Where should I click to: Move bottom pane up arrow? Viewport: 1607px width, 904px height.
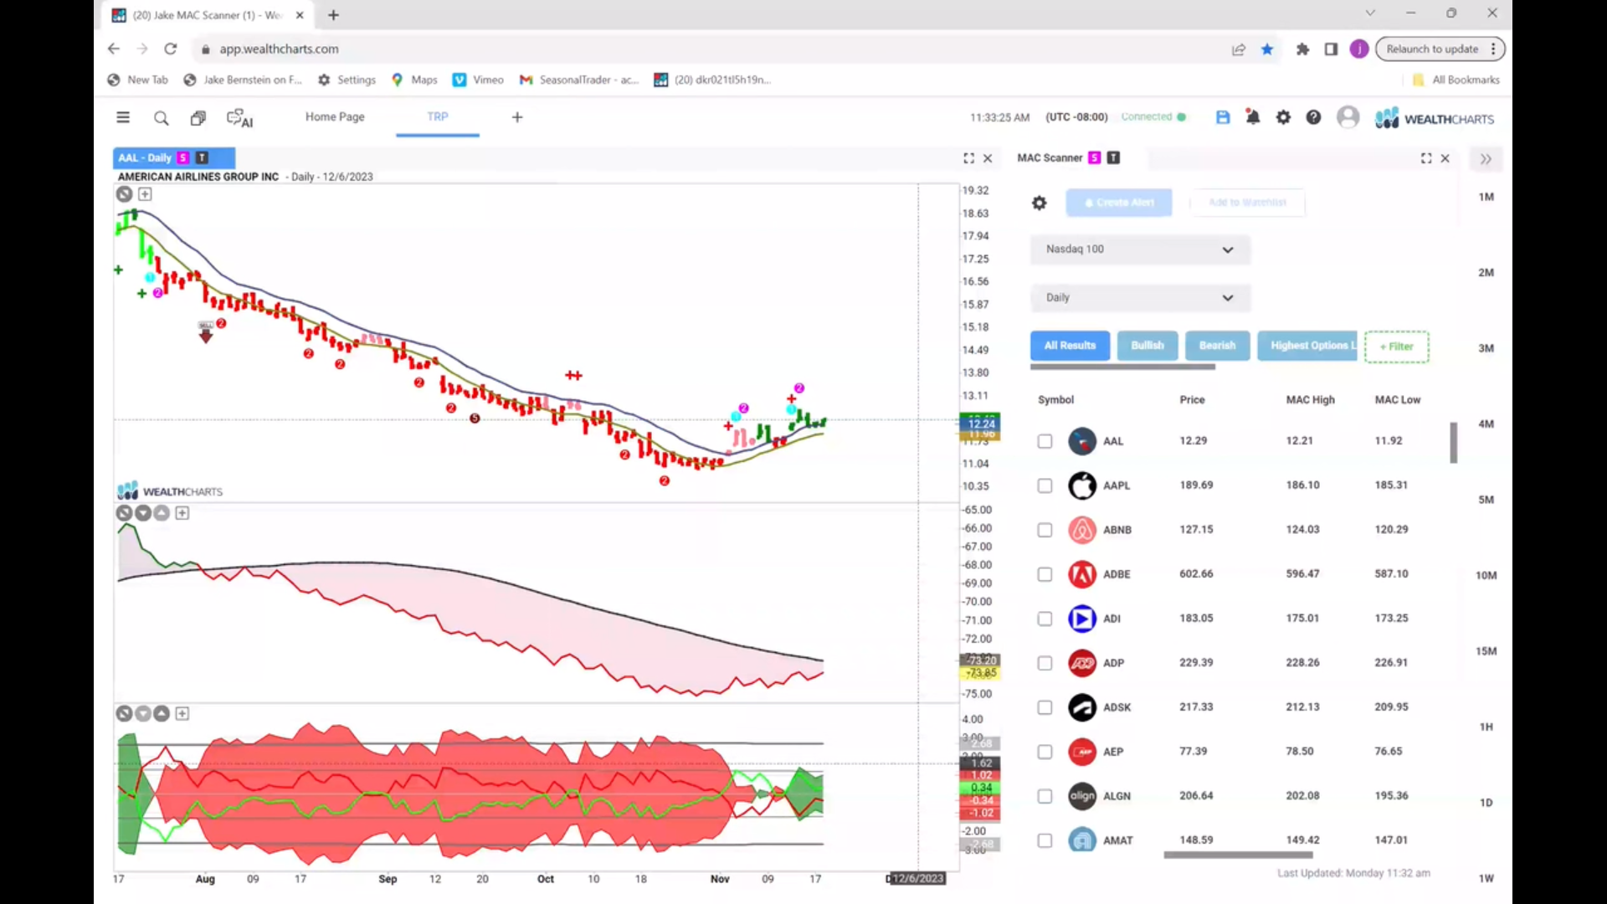(162, 714)
